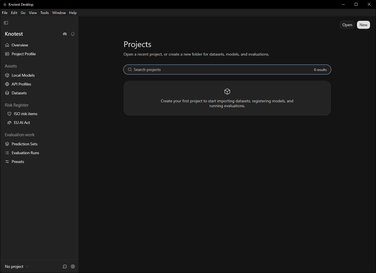Open the Edit menu
This screenshot has height=273, width=376.
(x=14, y=13)
